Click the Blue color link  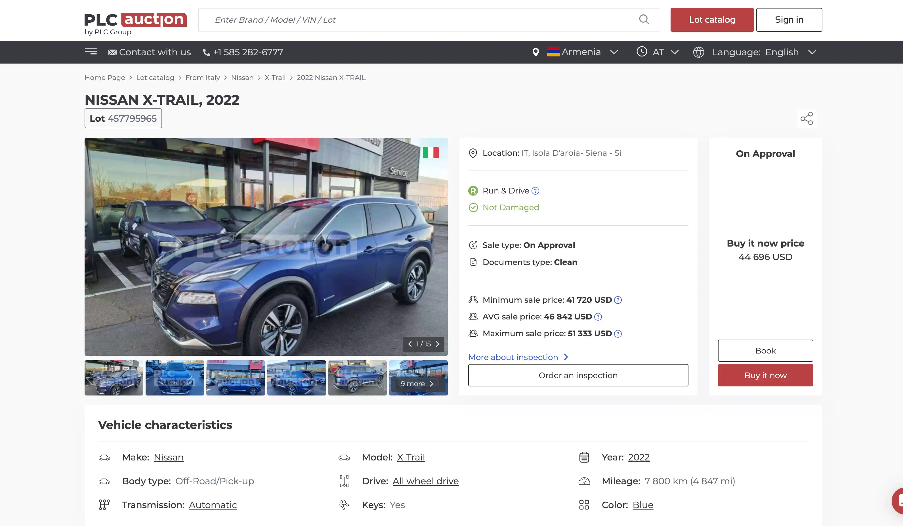click(642, 505)
